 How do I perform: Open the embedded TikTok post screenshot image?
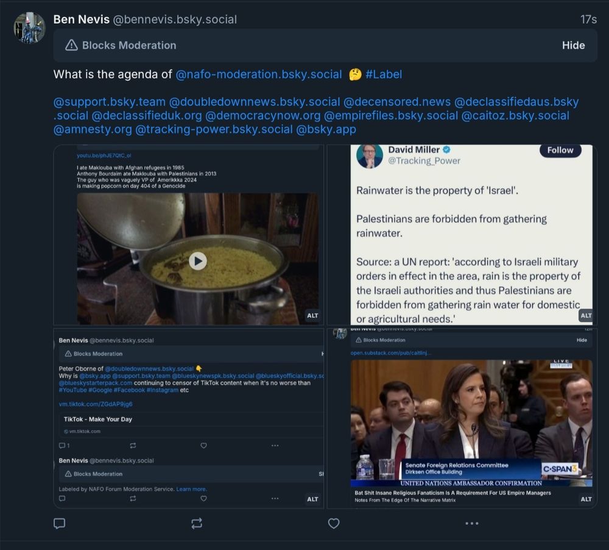pos(188,418)
